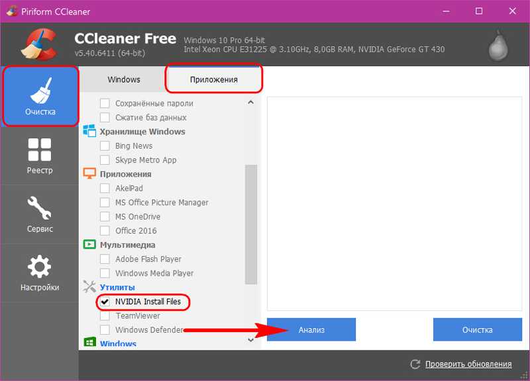Uncheck the NVIDIA Install Files checkbox
Viewport: 530px width, 381px height.
click(105, 302)
